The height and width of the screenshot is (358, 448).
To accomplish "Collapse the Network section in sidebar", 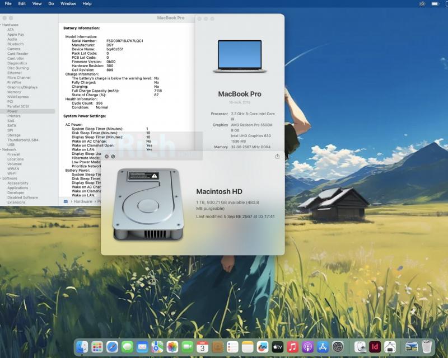I will 1,149.
